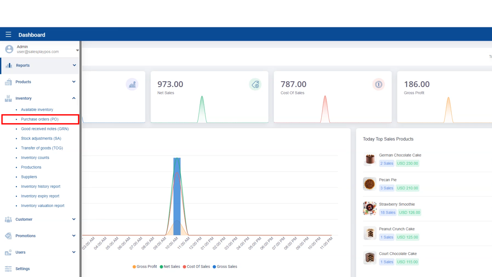Click the Settings sliders icon
Image resolution: width=492 pixels, height=277 pixels.
[8, 269]
